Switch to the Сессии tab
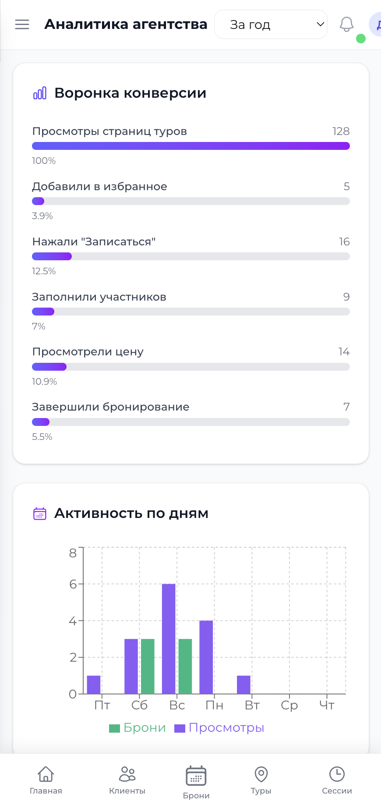Viewport: 381px width, 808px height. (337, 780)
